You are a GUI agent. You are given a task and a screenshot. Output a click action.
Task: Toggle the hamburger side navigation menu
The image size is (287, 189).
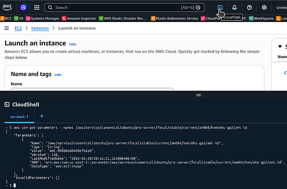click(x=7, y=28)
